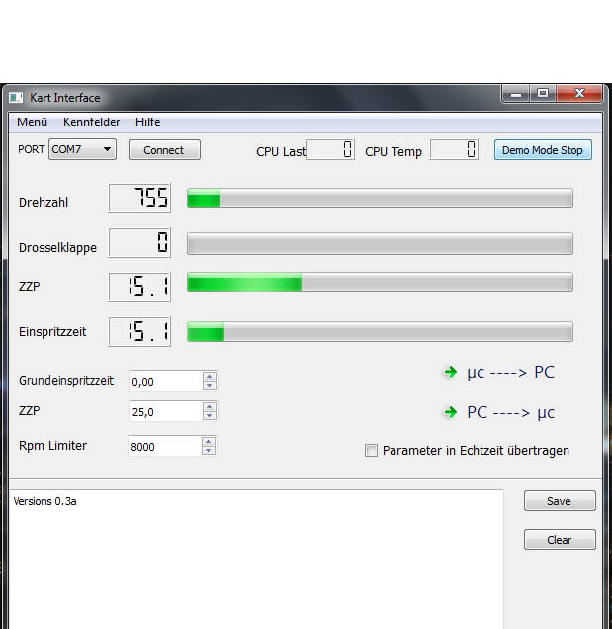Click the Demo Mode Stop button
Screen dimensions: 612x629
click(x=543, y=150)
